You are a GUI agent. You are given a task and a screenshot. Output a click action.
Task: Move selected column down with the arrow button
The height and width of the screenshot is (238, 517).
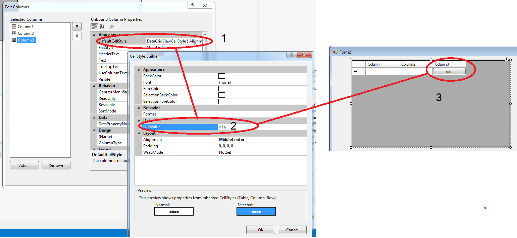pyautogui.click(x=77, y=36)
